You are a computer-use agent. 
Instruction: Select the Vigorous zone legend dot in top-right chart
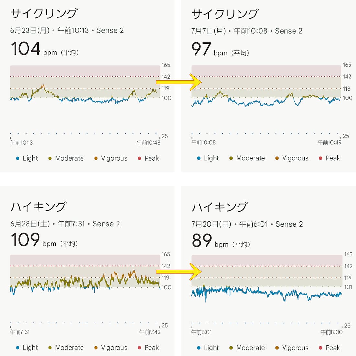click(x=277, y=158)
